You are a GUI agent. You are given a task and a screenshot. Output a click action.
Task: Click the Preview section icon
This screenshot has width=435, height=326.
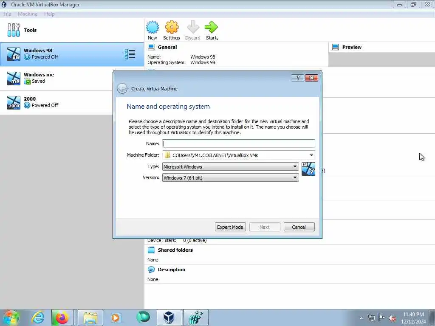coord(336,47)
